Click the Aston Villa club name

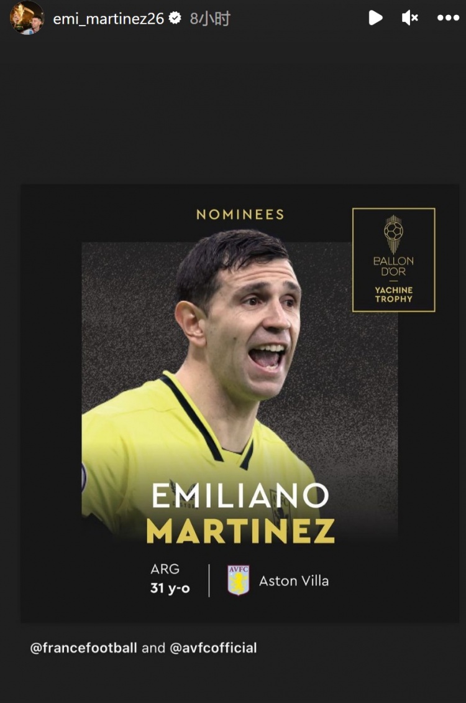[294, 580]
